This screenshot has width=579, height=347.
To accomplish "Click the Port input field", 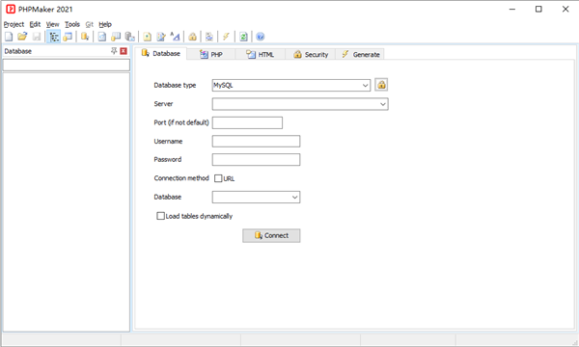I will (247, 122).
